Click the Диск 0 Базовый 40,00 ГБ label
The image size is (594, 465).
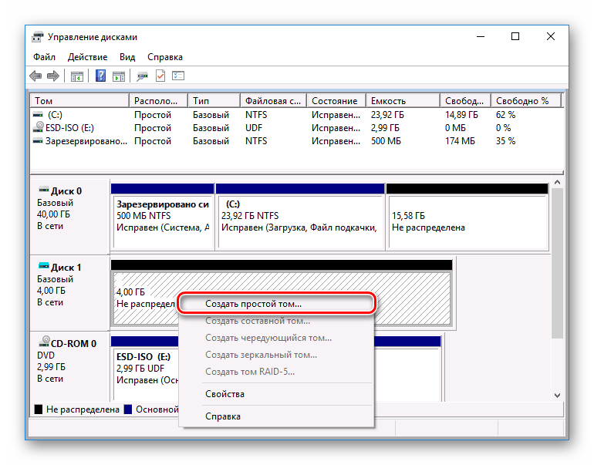(70, 216)
